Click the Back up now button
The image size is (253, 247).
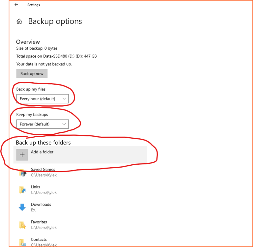click(32, 73)
